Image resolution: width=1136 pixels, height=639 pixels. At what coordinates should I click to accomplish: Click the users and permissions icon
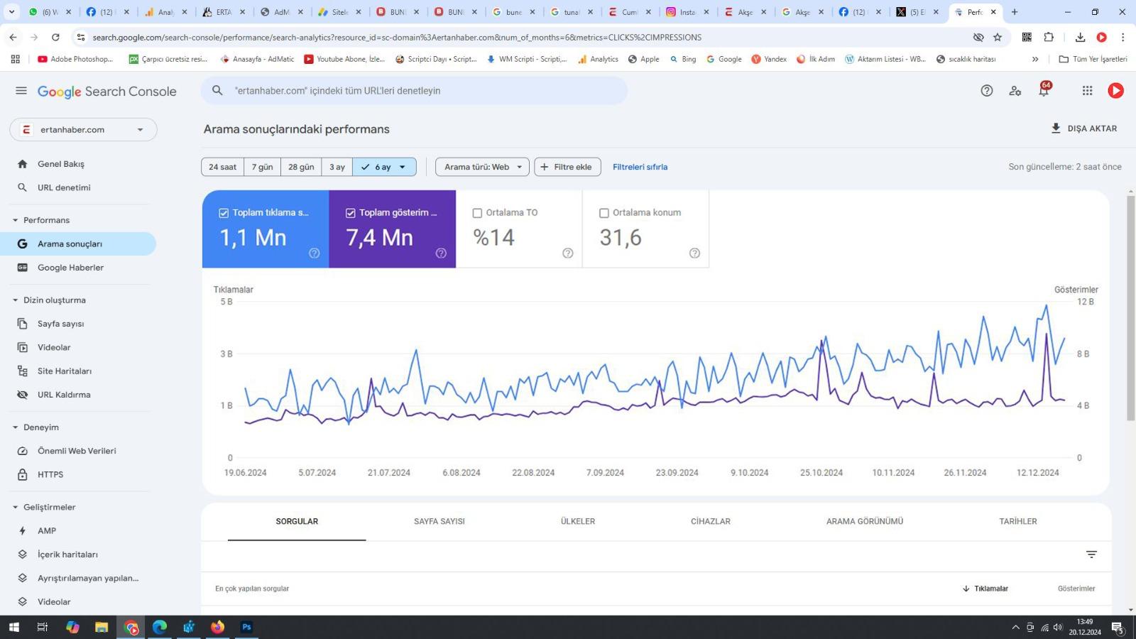(x=1015, y=90)
